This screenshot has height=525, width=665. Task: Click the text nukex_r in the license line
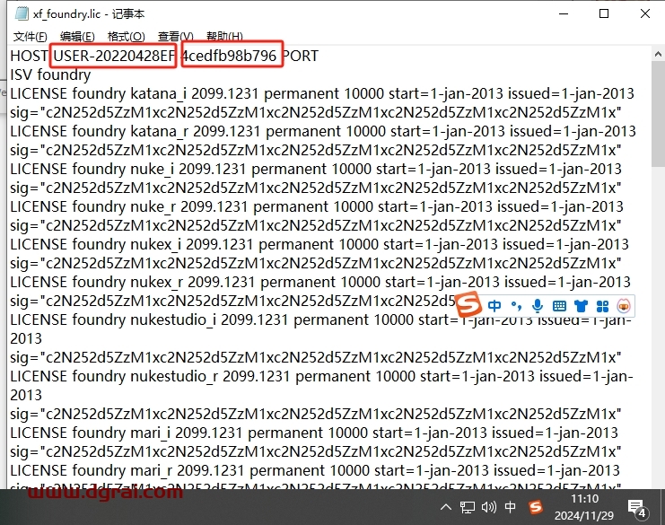coord(156,283)
